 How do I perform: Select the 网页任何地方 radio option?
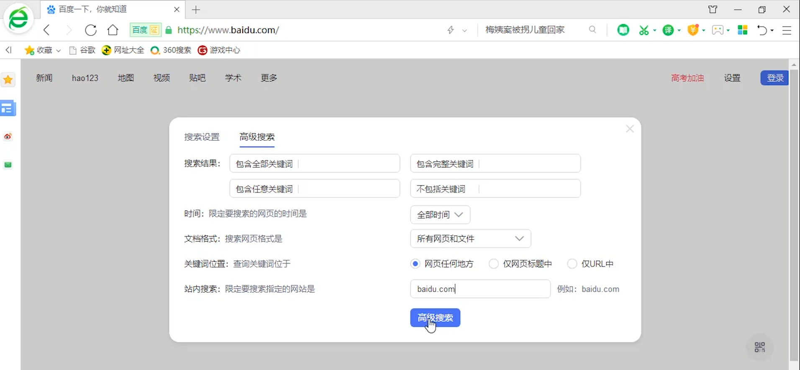(x=415, y=264)
